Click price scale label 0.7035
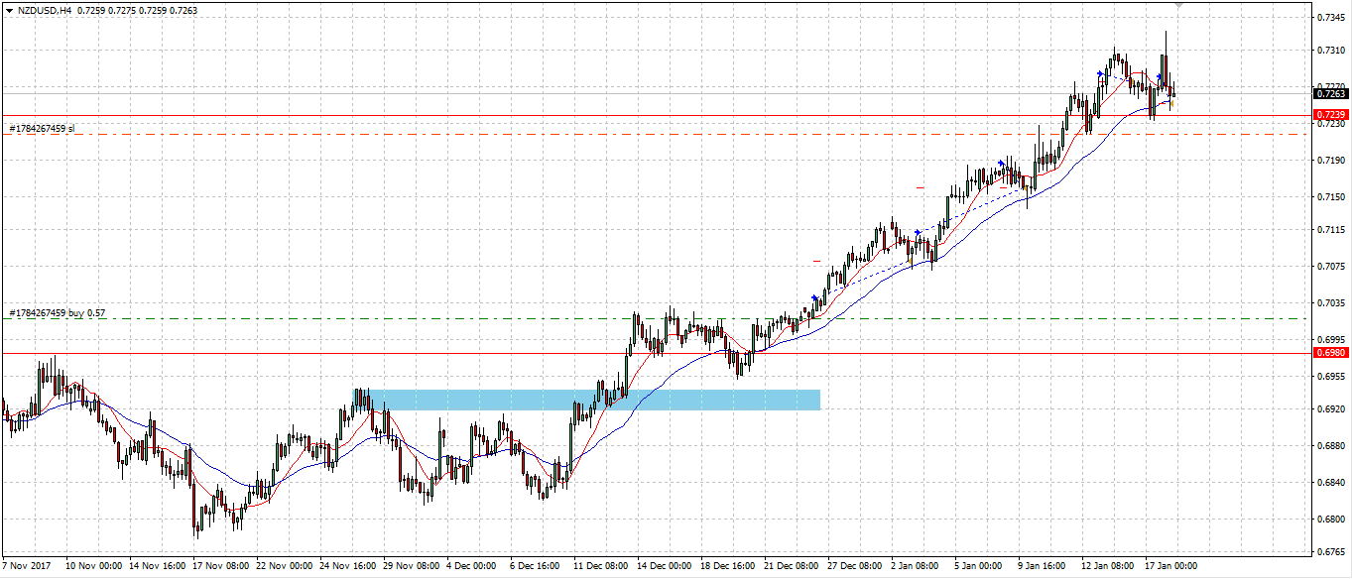 1331,303
